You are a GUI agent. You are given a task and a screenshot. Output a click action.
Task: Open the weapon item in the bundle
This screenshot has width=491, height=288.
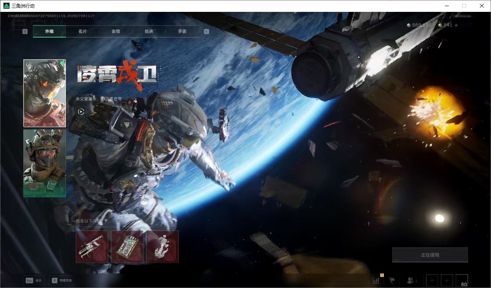[92, 247]
